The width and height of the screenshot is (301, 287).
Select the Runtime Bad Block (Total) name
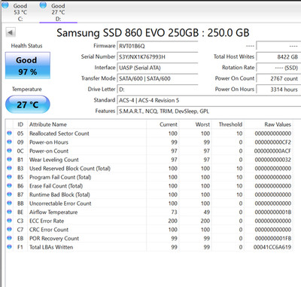[x=59, y=194]
